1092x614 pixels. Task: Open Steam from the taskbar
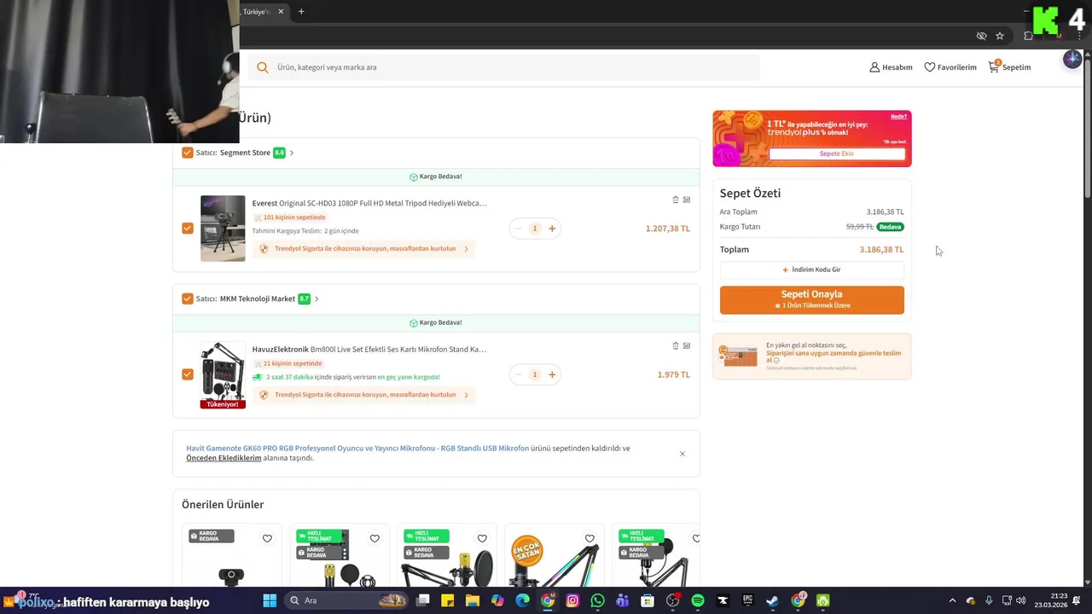tap(772, 600)
